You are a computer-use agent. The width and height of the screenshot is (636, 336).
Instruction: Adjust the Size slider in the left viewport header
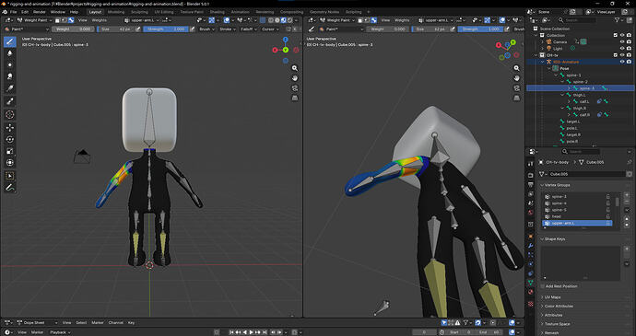(x=116, y=29)
